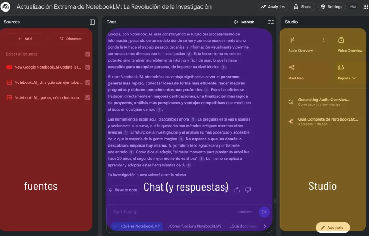Uncheck the New Google NotebookLM Update source
Image resolution: width=369 pixels, height=236 pixels.
tap(88, 67)
